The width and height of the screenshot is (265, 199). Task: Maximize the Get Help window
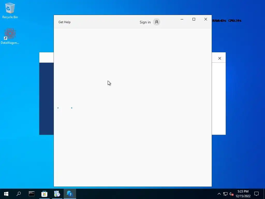pos(194,19)
